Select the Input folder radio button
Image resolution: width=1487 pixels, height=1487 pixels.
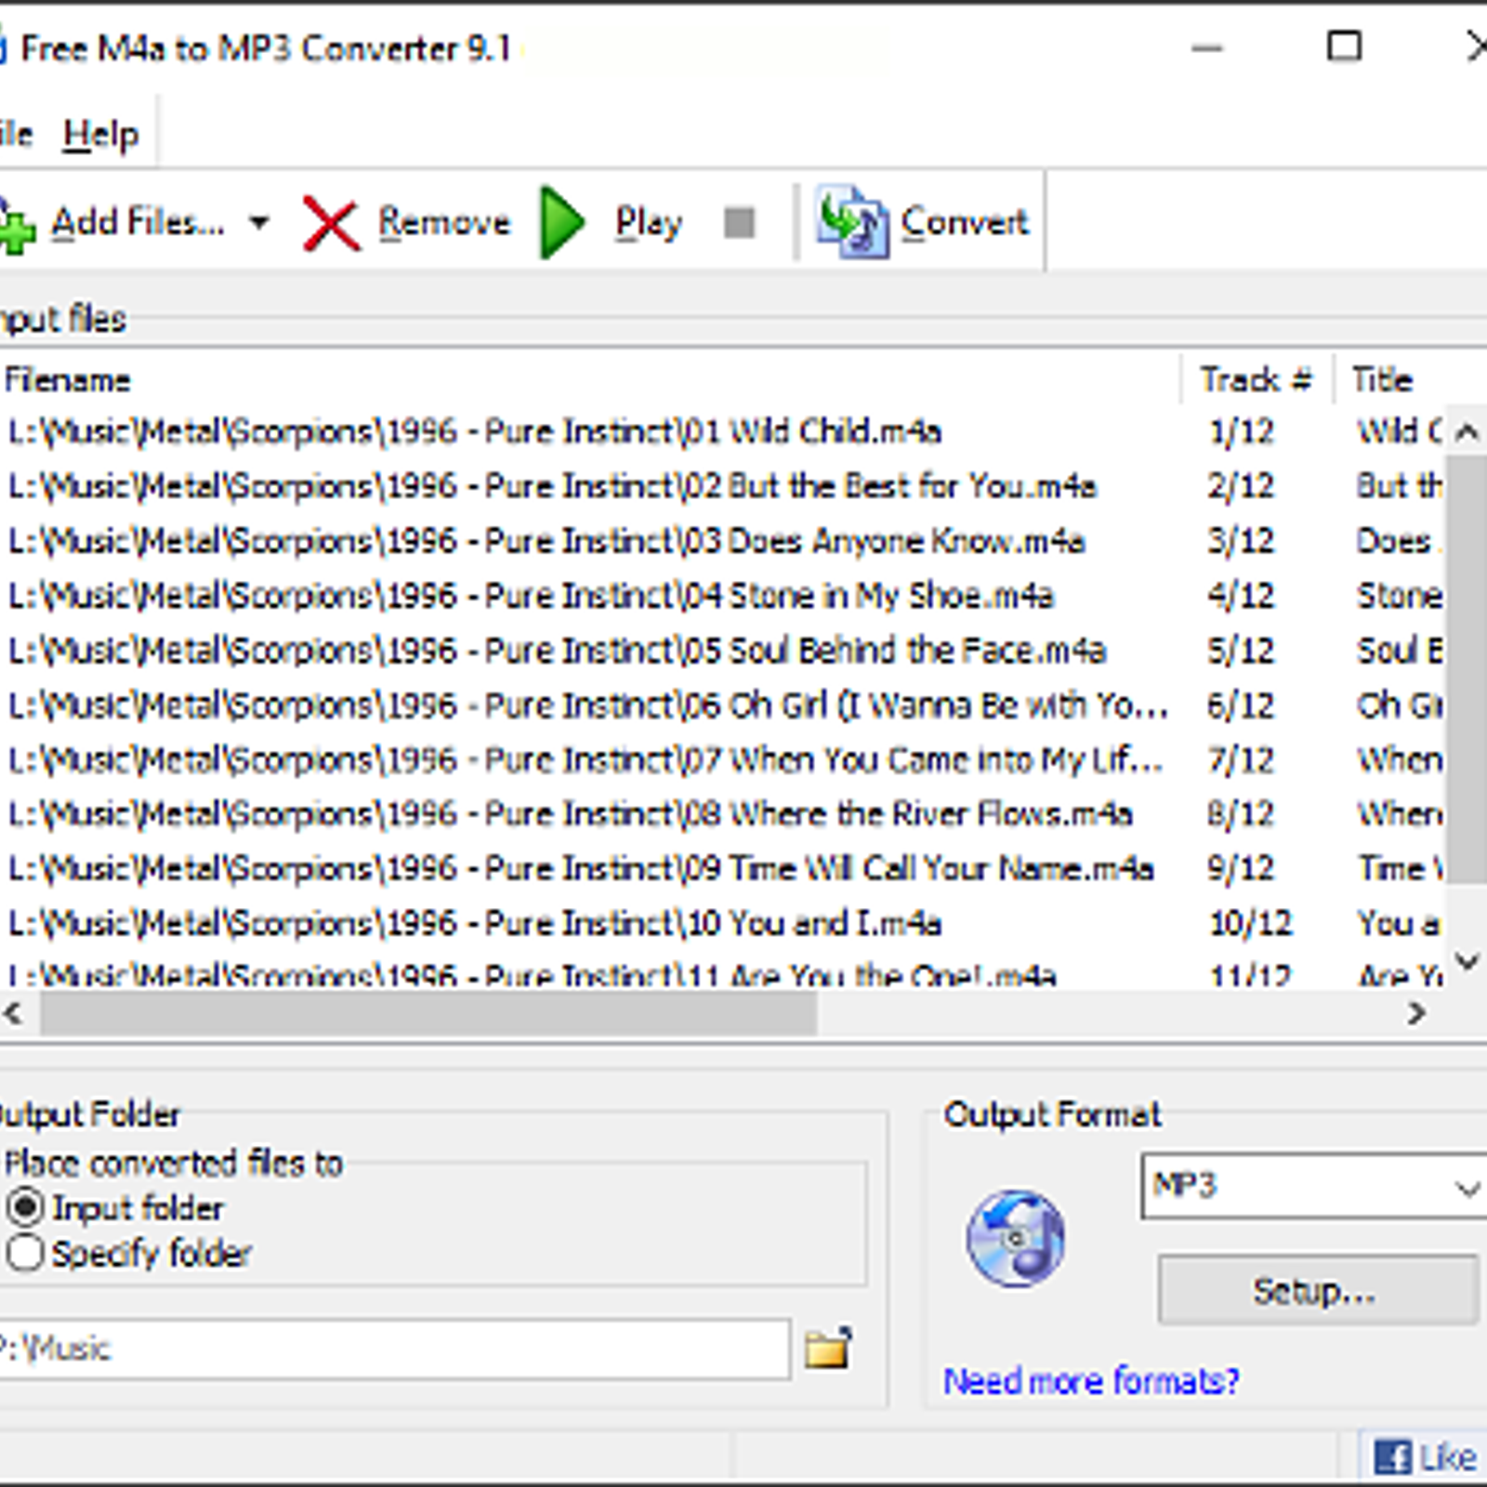[x=25, y=1207]
